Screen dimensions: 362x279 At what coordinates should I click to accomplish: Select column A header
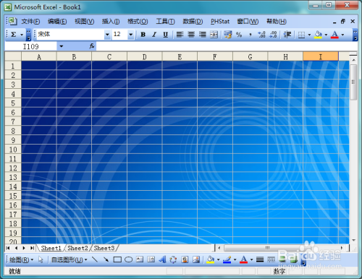click(39, 57)
